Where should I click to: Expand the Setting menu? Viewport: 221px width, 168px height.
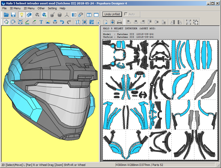(52, 8)
